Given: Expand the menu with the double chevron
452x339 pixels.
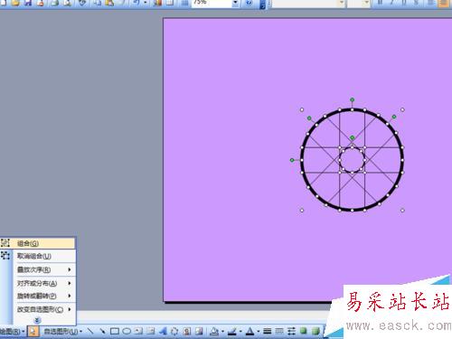Looking at the screenshot, I should 37,320.
